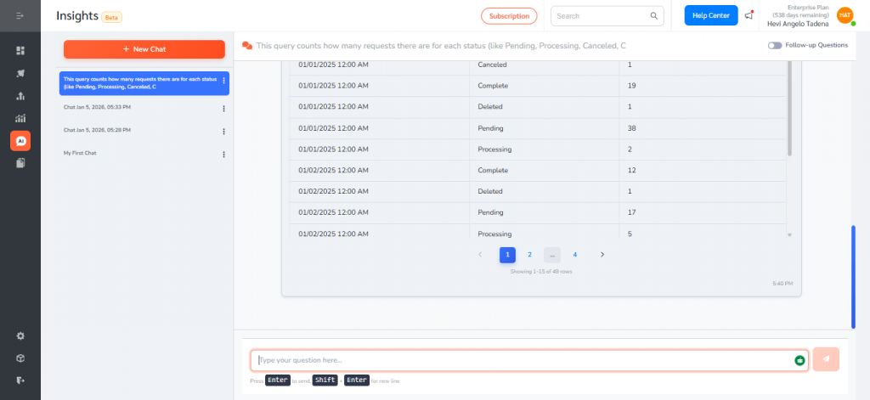Open options menu for My First Chat

[223, 154]
